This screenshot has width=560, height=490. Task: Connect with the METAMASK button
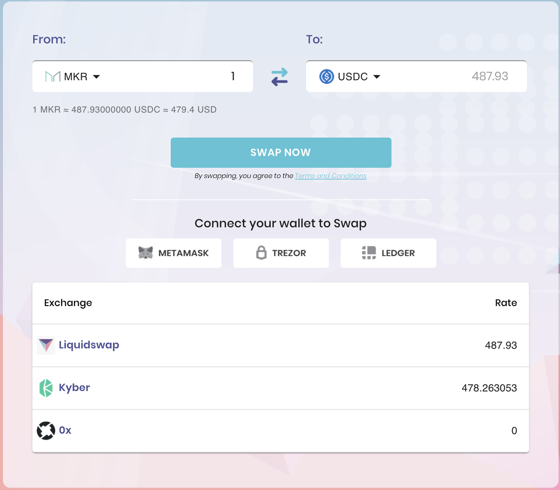point(174,253)
